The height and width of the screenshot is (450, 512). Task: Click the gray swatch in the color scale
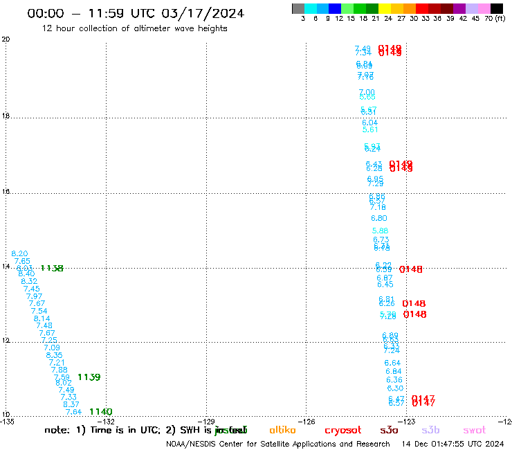click(x=298, y=8)
